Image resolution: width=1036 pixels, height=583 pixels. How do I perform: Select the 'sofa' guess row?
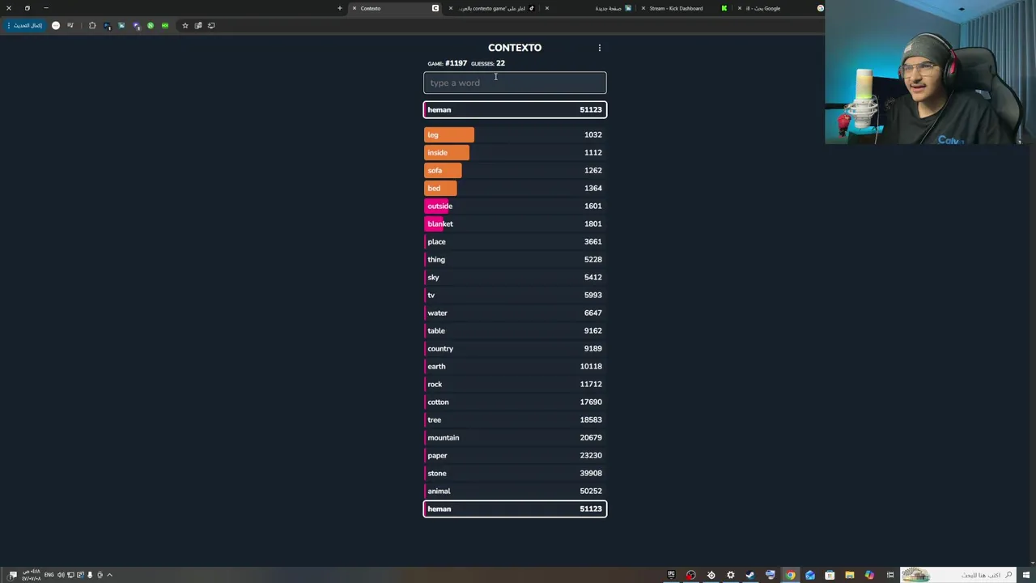coord(515,170)
